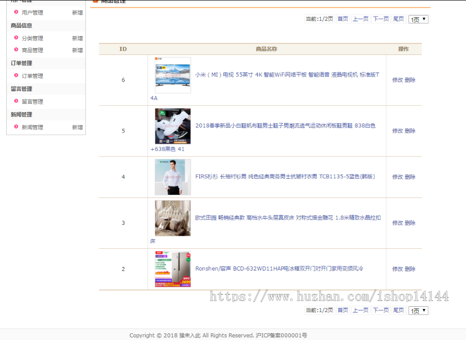Viewport: 466px width, 340px height.
Task: Click the orange icon beside 商品管理 page title
Action: click(x=95, y=2)
